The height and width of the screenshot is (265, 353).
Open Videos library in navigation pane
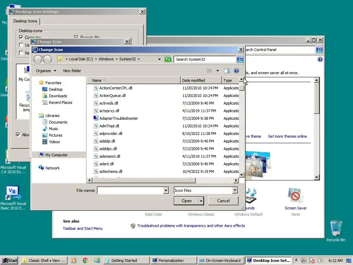[54, 142]
